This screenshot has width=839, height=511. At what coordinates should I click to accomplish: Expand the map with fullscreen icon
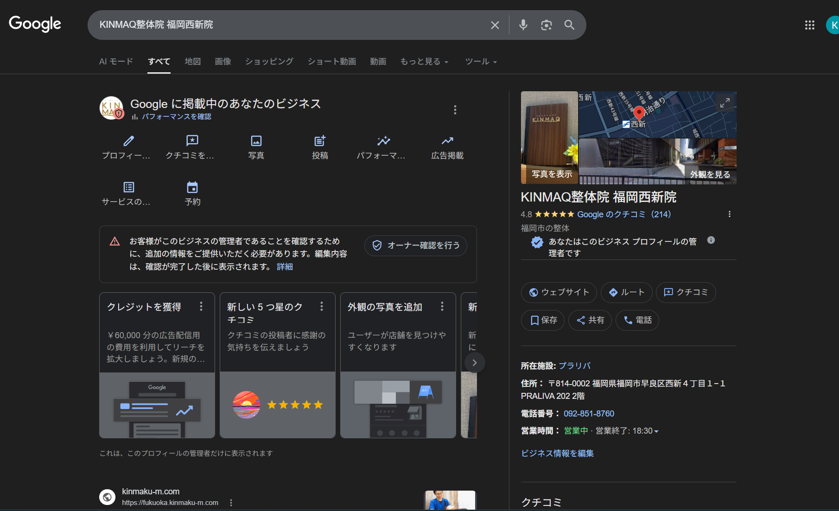coord(725,102)
